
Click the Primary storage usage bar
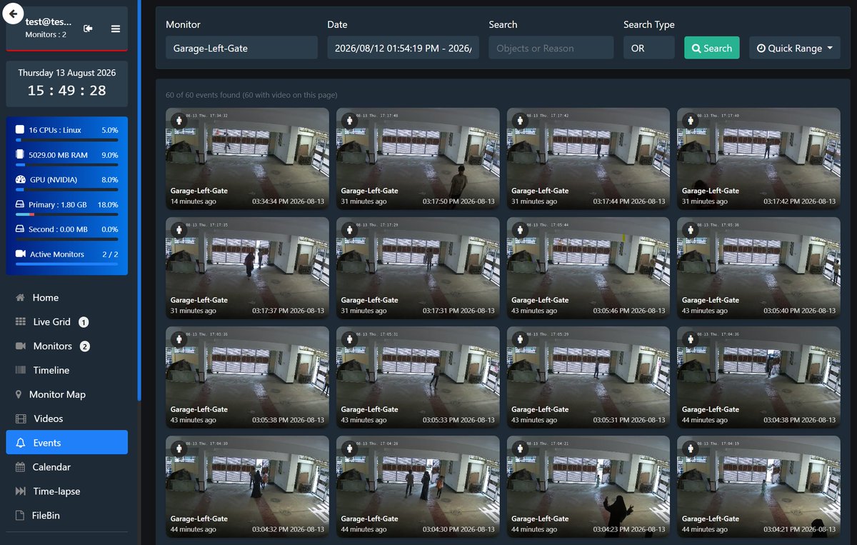click(67, 214)
